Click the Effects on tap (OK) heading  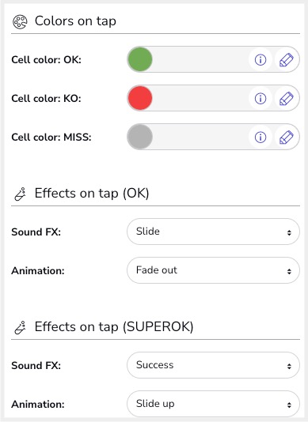[x=92, y=194]
